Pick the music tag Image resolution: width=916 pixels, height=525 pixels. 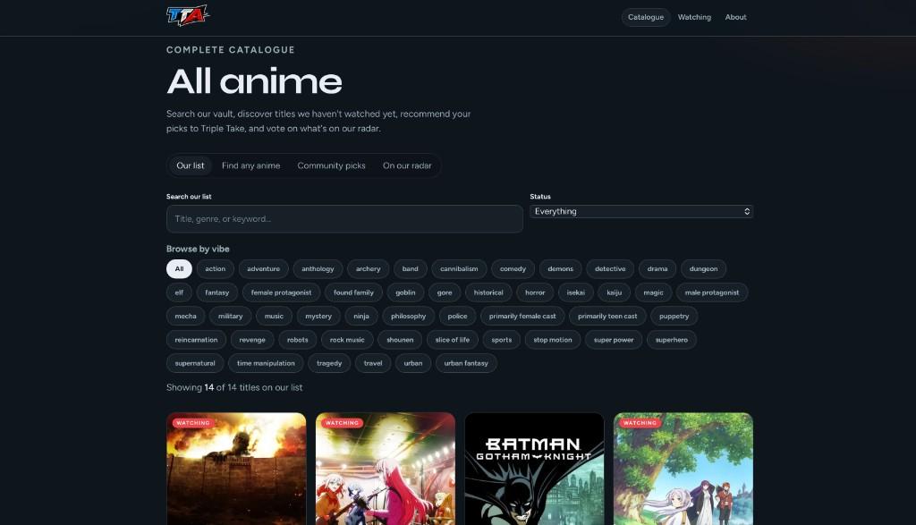click(274, 316)
